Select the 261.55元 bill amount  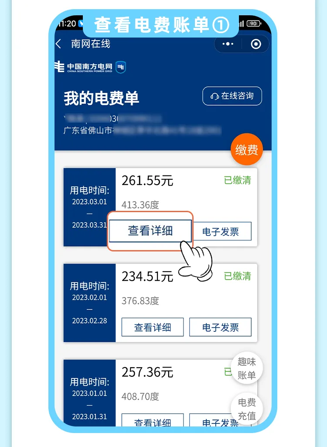coord(147,180)
